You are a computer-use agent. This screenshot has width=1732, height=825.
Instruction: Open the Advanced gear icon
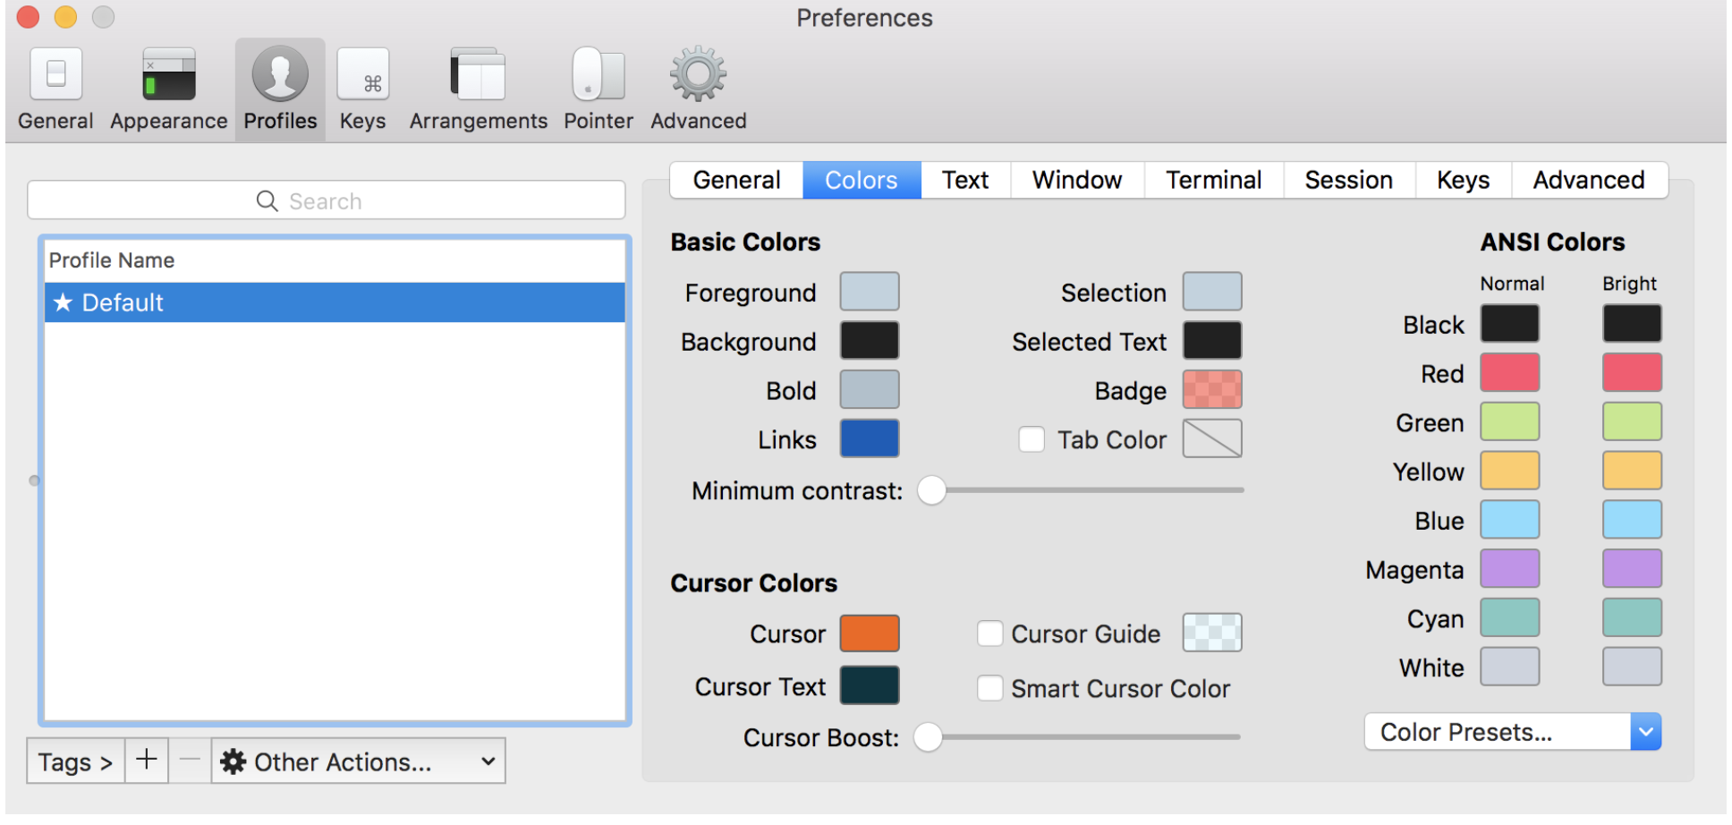coord(698,73)
